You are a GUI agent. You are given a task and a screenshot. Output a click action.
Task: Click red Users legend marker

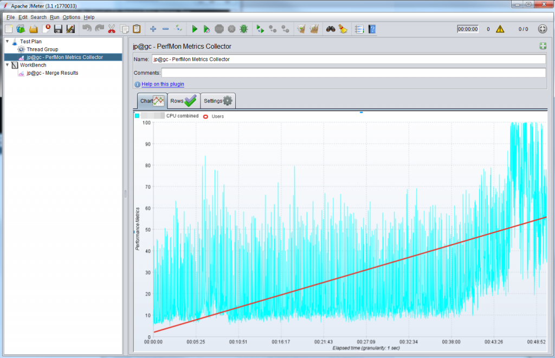pyautogui.click(x=205, y=116)
